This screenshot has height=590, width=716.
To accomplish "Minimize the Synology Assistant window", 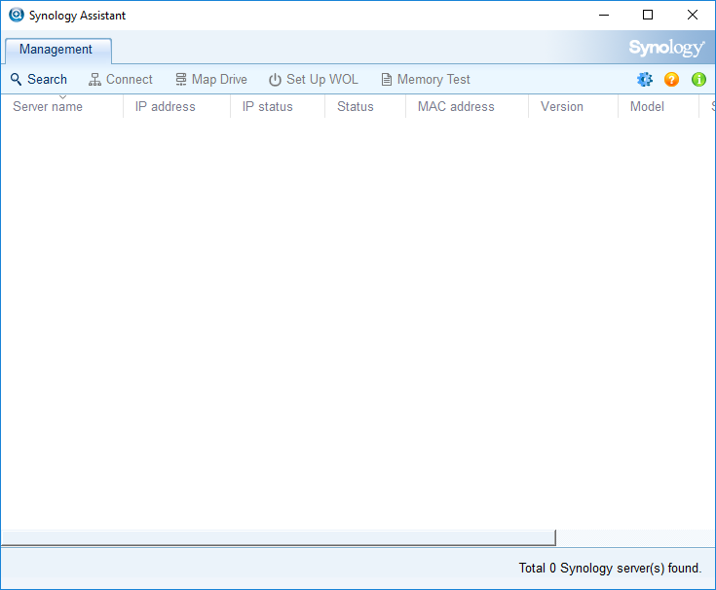I will (604, 15).
